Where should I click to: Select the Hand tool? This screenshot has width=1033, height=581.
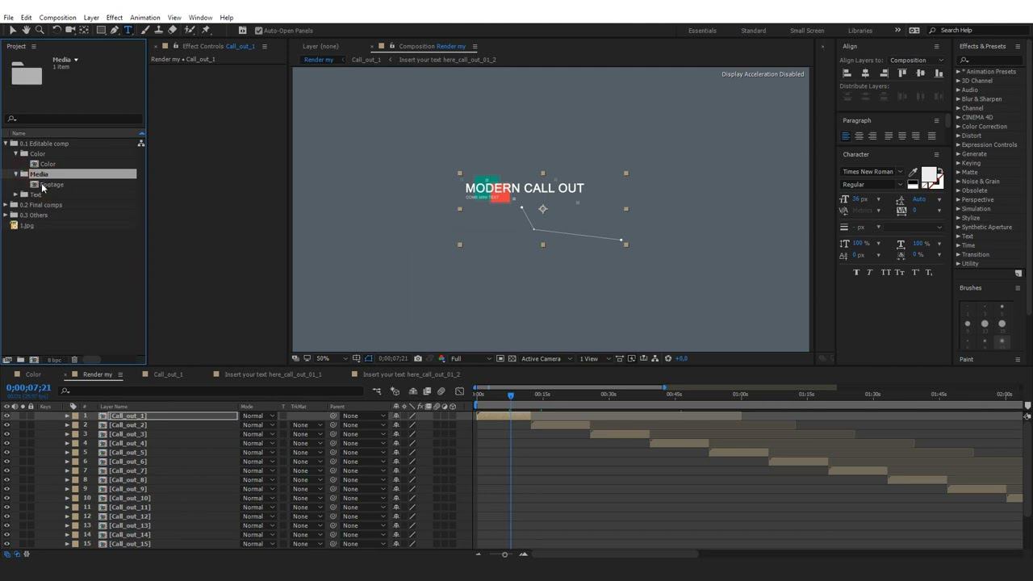(x=26, y=30)
